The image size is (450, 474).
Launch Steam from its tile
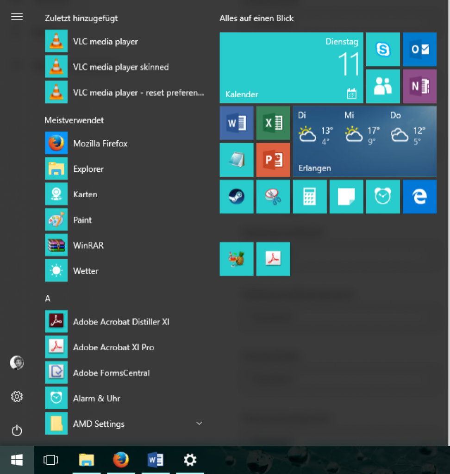pyautogui.click(x=237, y=197)
